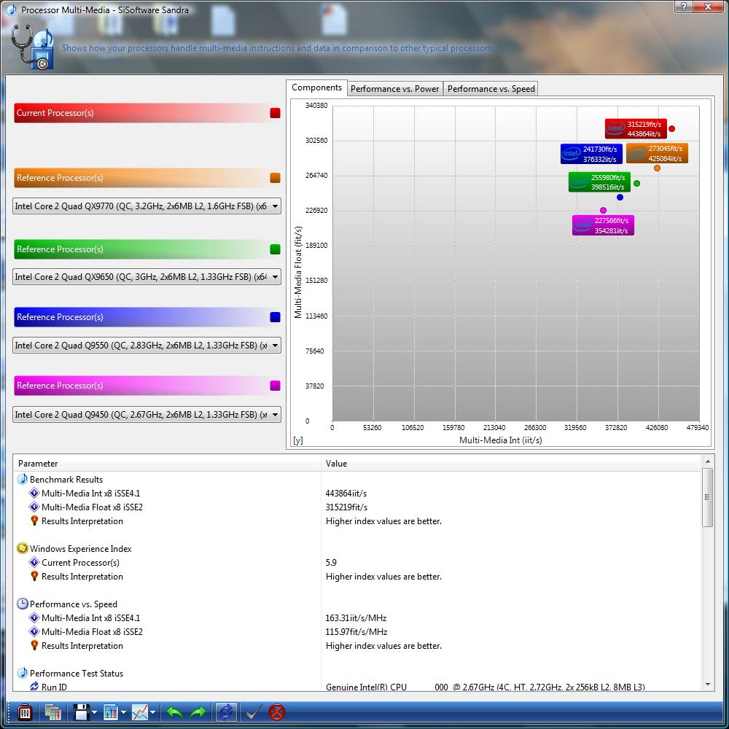Click the Sandra app icon in title bar

(12, 9)
